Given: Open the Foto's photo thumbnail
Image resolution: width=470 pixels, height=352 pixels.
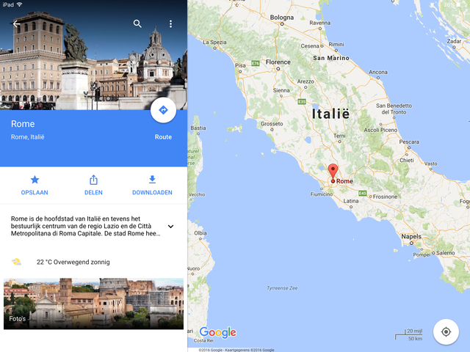Looking at the screenshot, I should pos(93,304).
